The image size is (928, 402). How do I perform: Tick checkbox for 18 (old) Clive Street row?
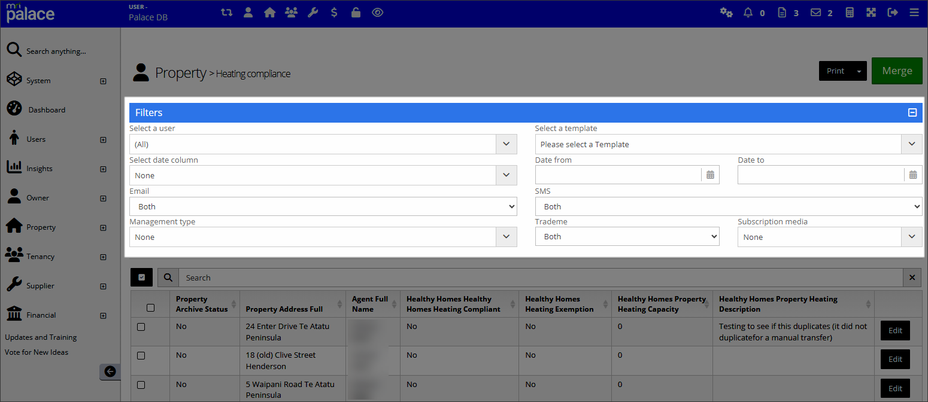[x=141, y=355]
